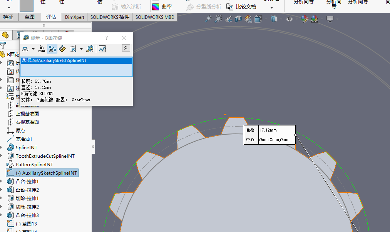
Task: Expand the ToothExtrudeCutSplineINT node
Action: (2, 156)
